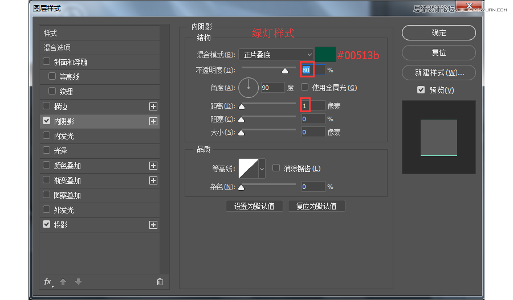Viewport: 513px width, 300px height.
Task: Enable the 颜色叠加 checkbox
Action: (47, 165)
